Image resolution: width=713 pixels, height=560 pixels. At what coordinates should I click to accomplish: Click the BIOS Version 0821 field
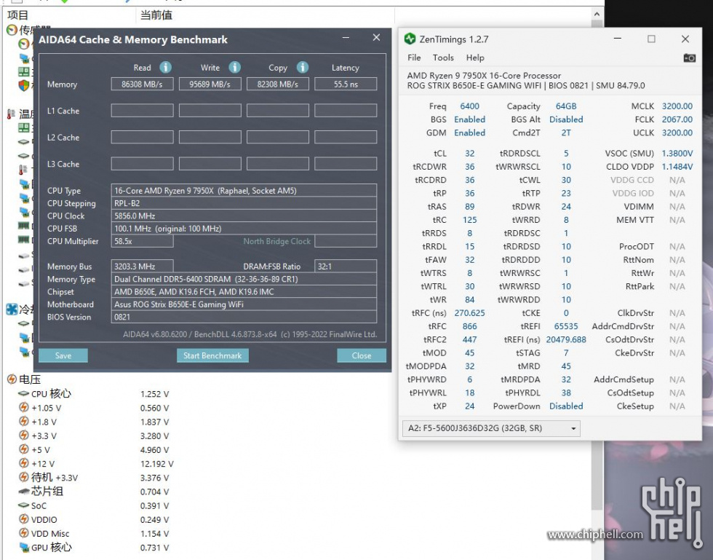244,317
